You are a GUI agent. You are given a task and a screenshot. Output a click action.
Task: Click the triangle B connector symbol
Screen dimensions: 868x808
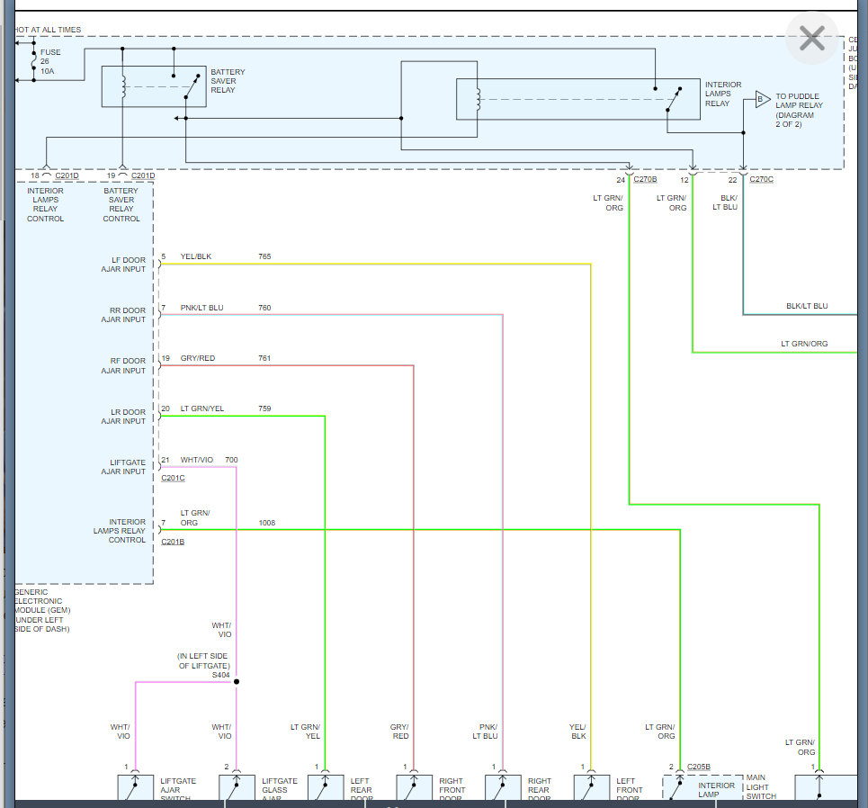(762, 100)
